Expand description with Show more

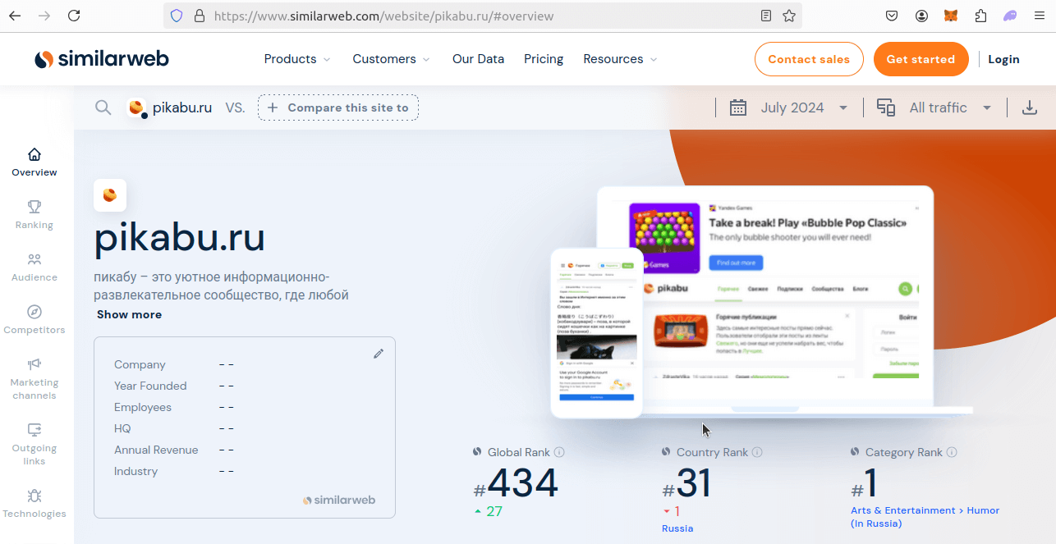[129, 314]
